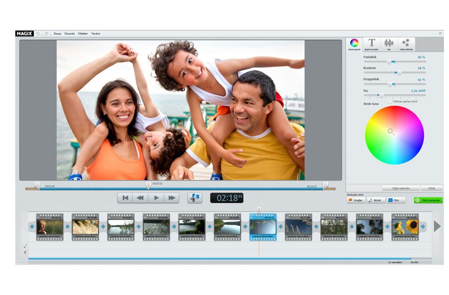Click the Hız speed slider handle
This screenshot has height=295, width=449.
(x=381, y=96)
